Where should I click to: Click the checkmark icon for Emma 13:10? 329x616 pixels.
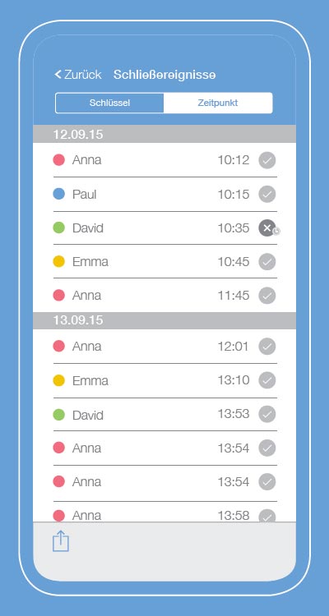click(x=267, y=380)
